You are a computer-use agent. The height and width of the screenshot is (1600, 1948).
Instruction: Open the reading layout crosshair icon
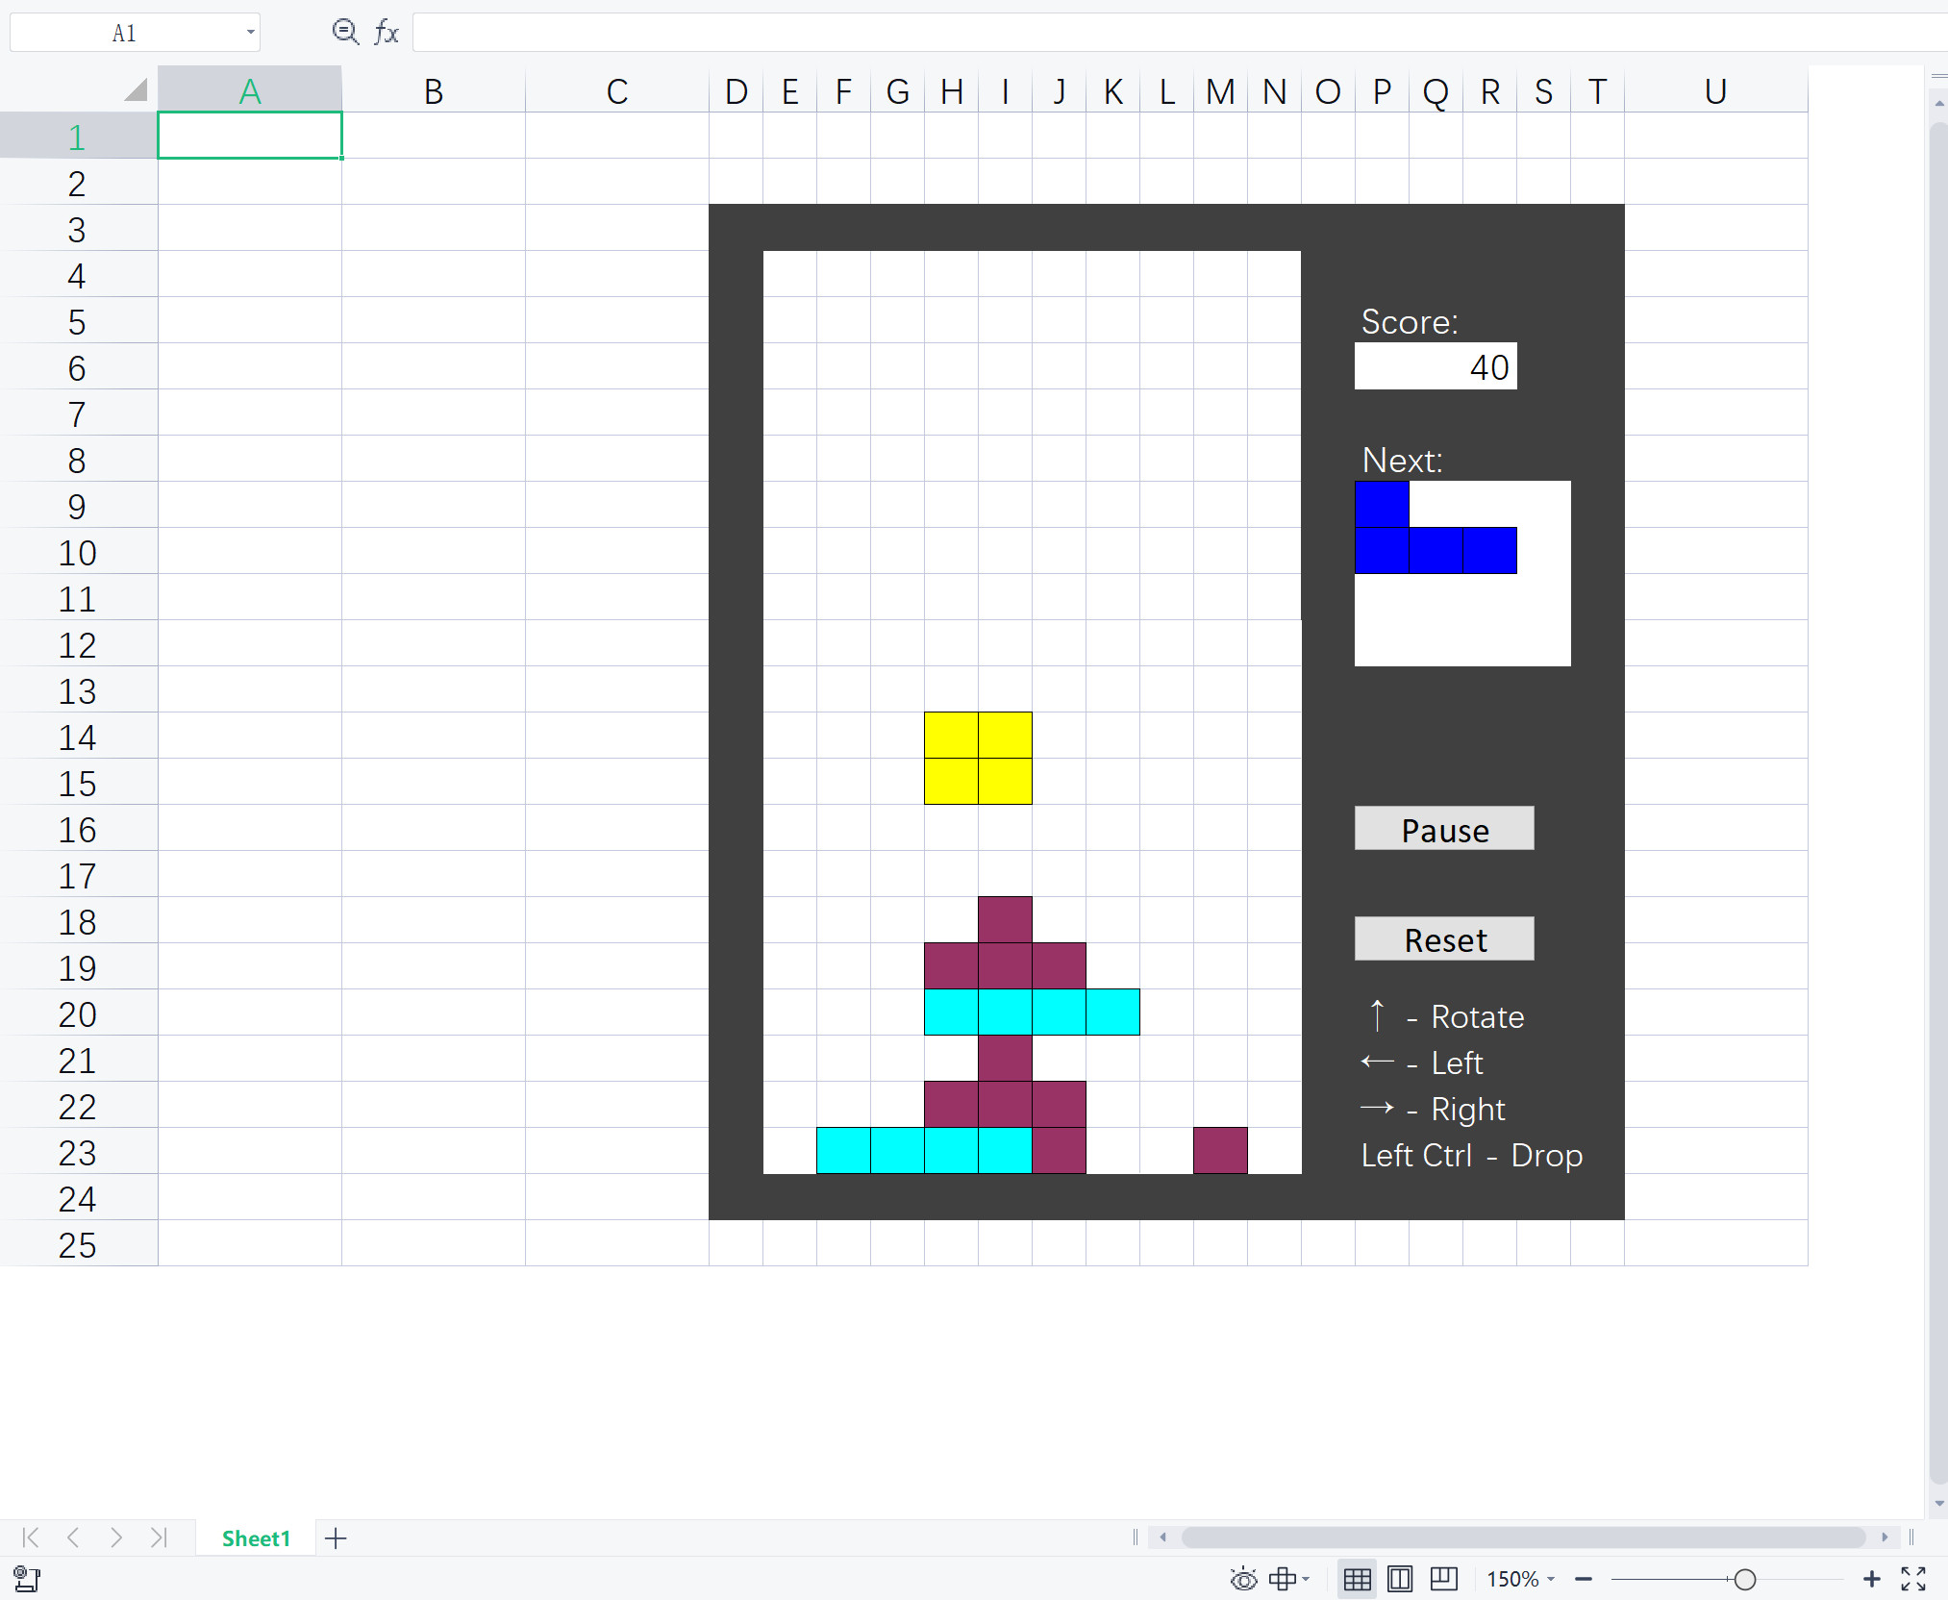click(x=1282, y=1579)
